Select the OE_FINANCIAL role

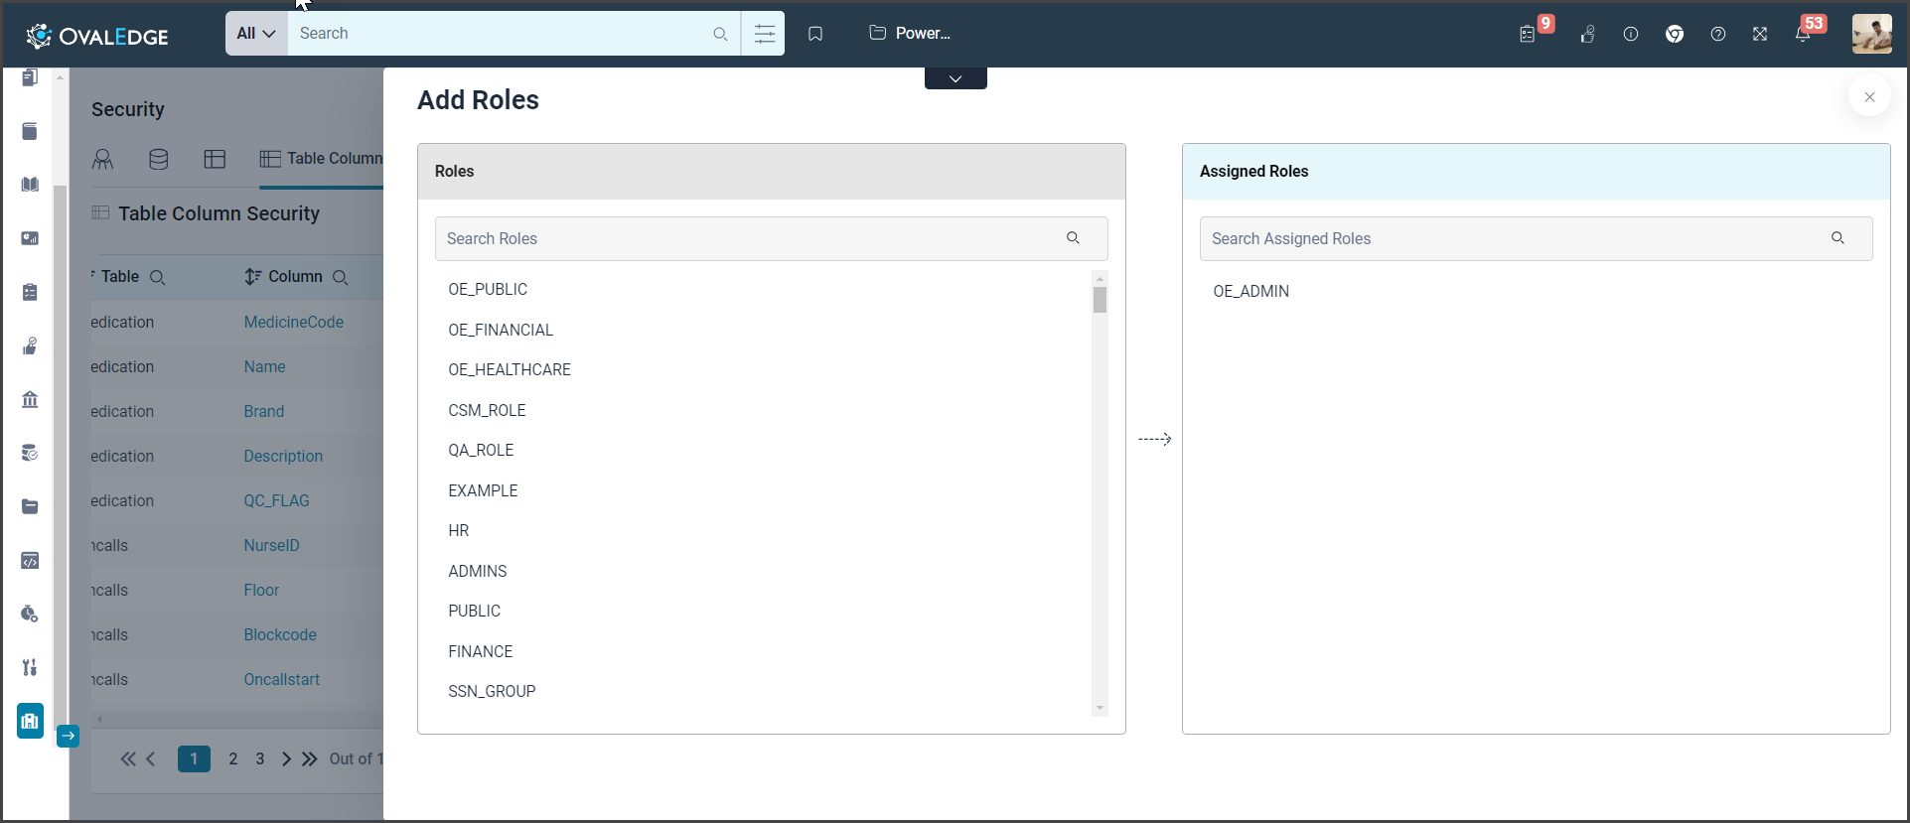coord(501,330)
